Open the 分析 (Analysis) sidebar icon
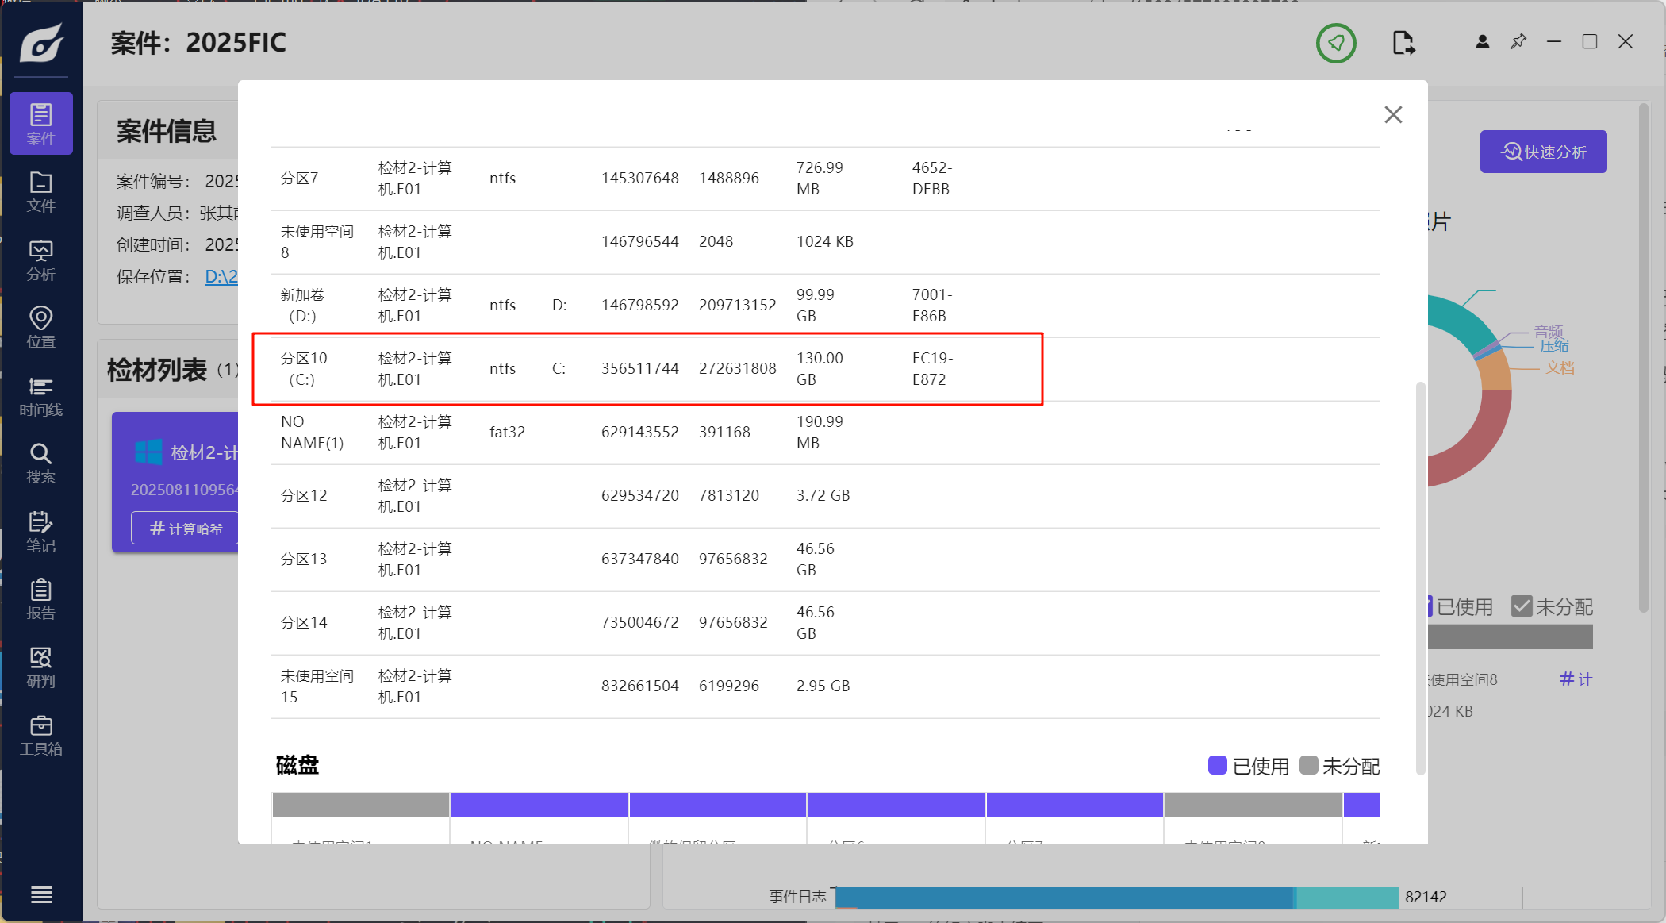 pos(40,260)
